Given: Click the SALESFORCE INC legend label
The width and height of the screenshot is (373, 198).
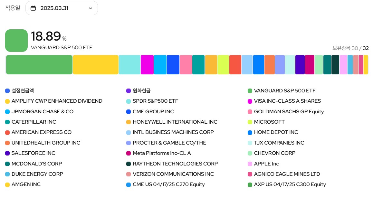Looking at the screenshot, I should (x=33, y=153).
